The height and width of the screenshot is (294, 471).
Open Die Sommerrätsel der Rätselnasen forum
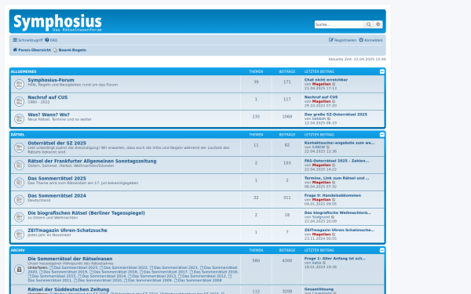click(70, 259)
